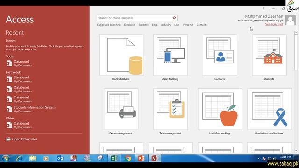This screenshot has height=168, width=299.
Task: Show hidden system tray icons arrow
Action: (x=258, y=159)
